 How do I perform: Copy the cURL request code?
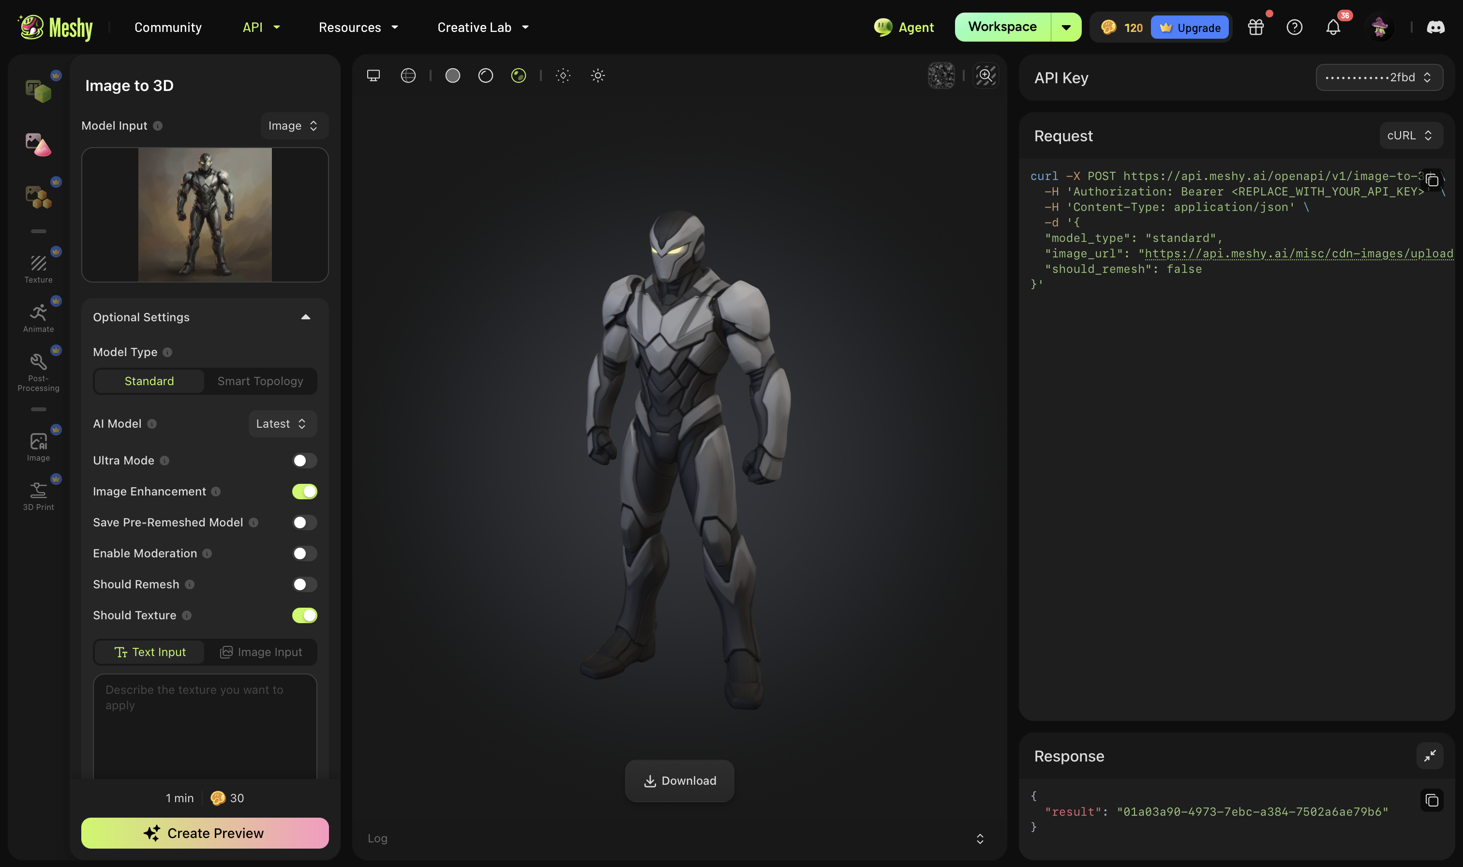point(1432,180)
